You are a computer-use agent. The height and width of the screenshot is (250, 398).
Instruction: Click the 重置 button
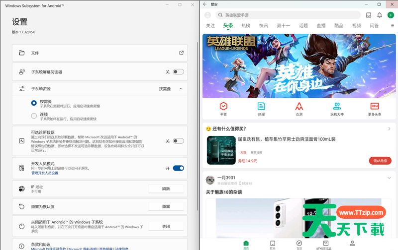click(166, 206)
